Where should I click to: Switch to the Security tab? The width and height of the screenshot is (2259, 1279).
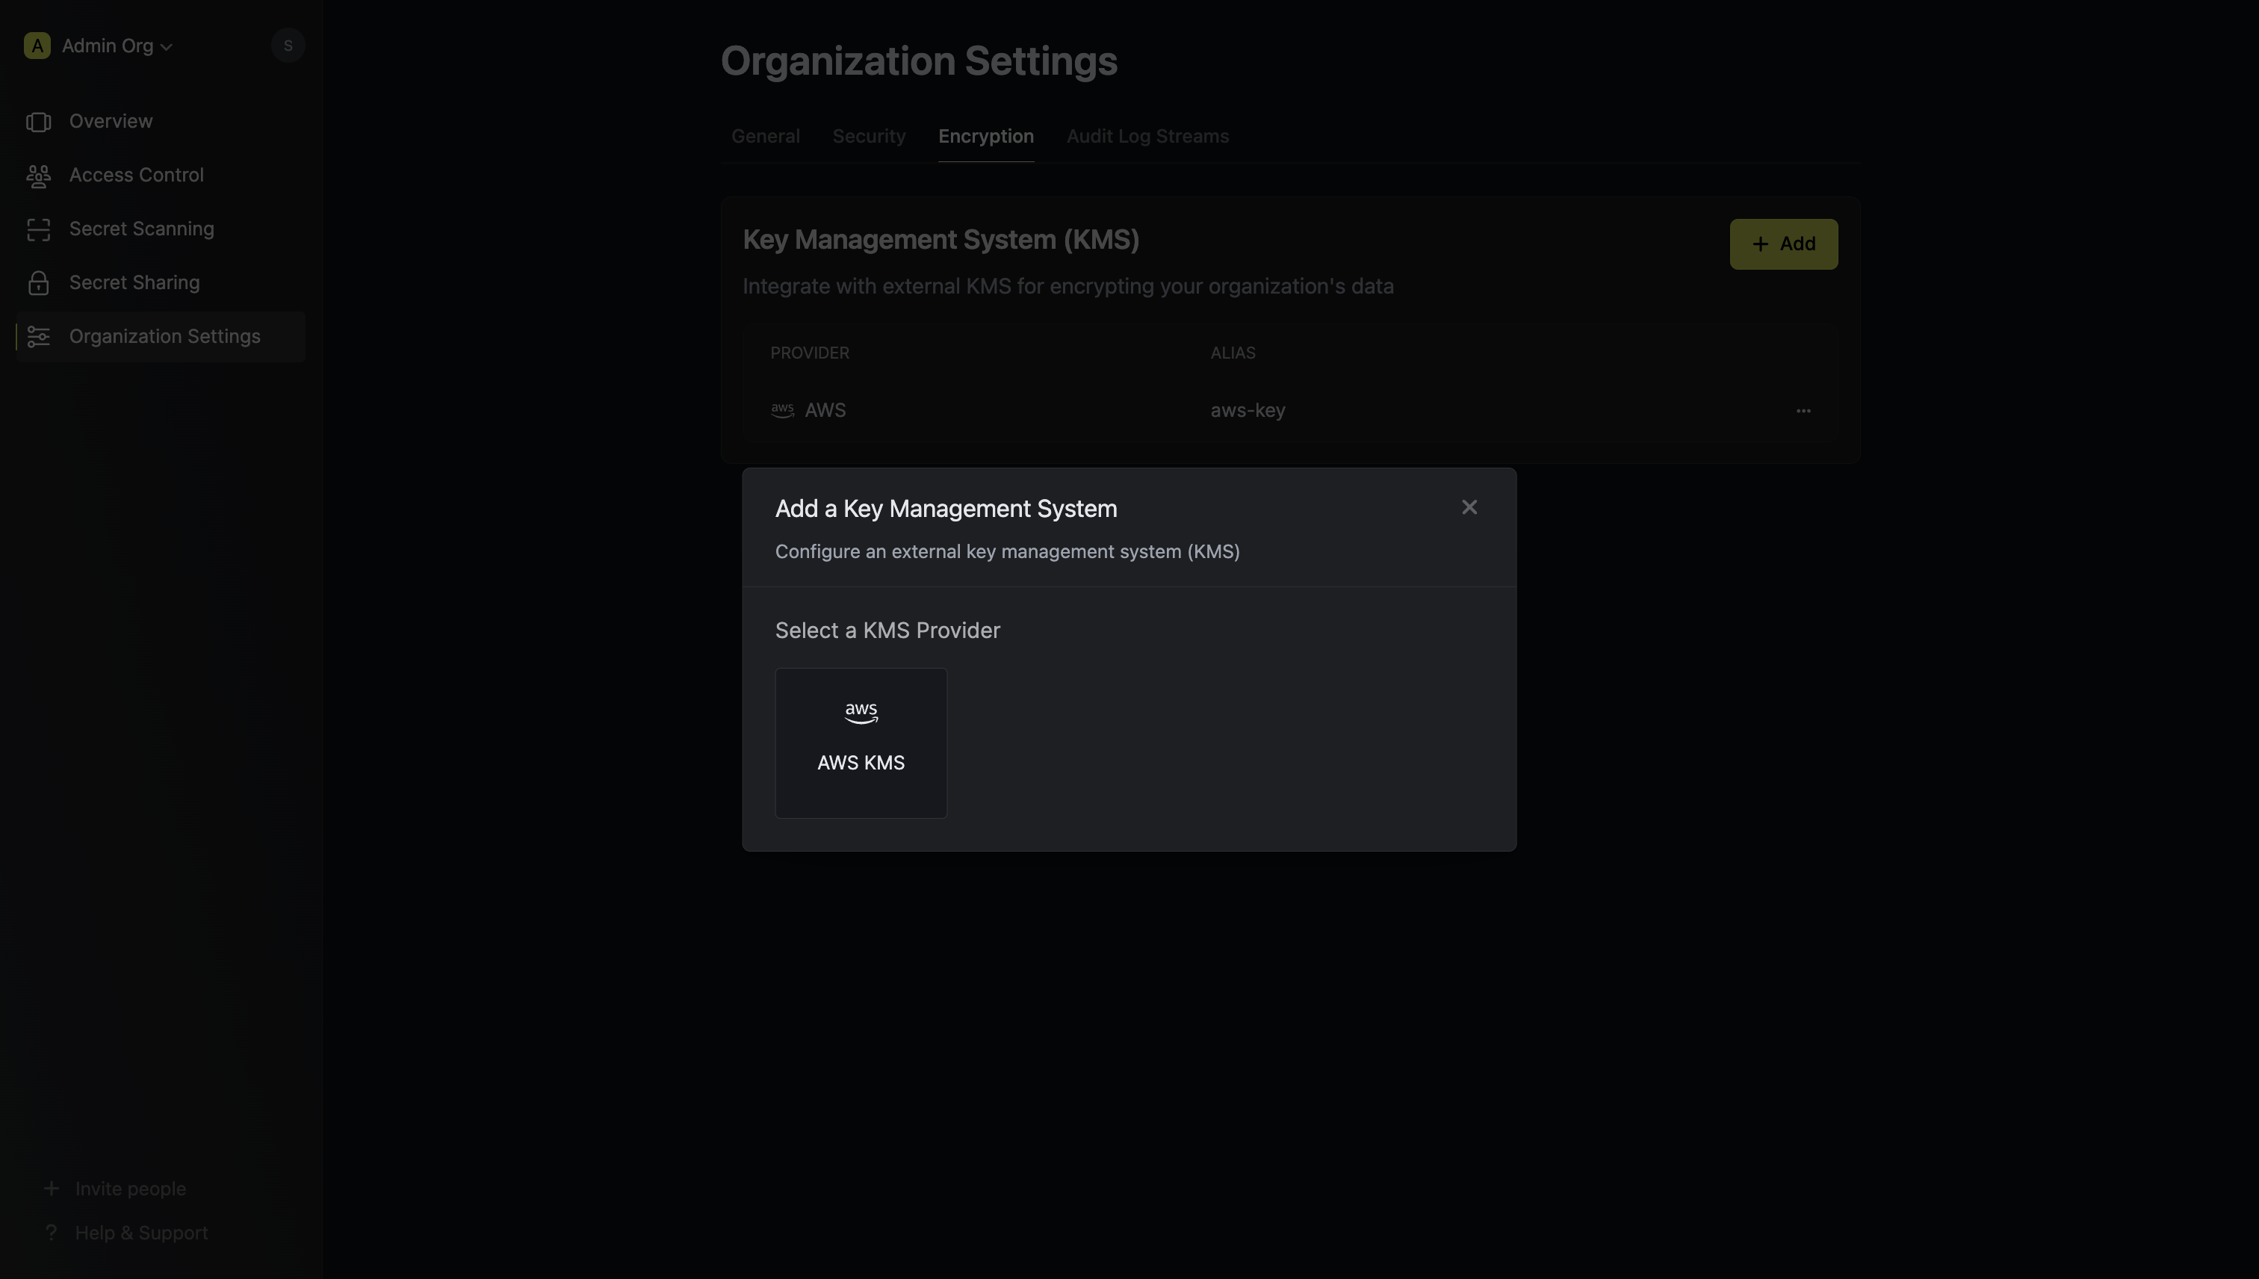point(869,136)
